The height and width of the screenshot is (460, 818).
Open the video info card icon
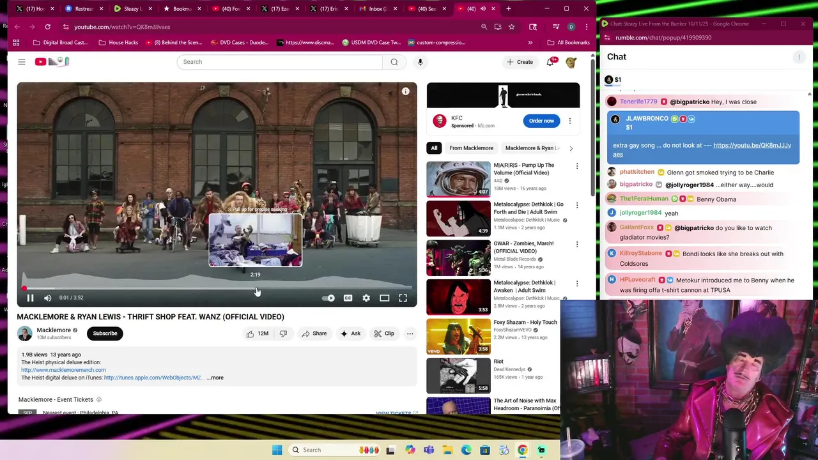405,91
